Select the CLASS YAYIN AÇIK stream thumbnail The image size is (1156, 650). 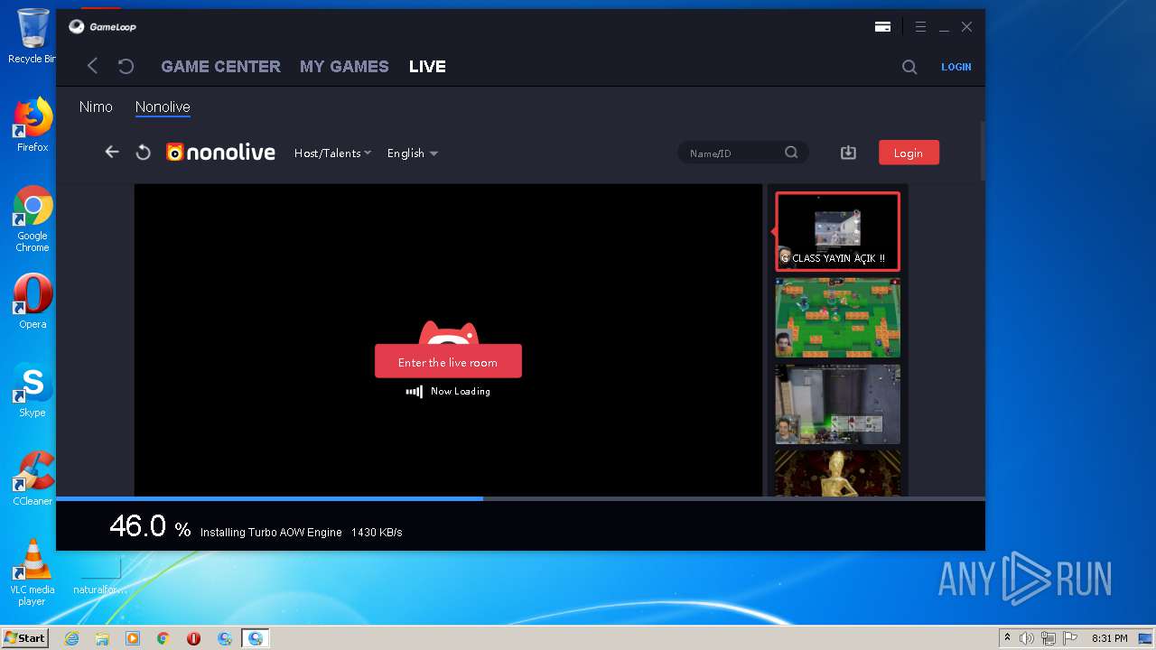click(837, 231)
